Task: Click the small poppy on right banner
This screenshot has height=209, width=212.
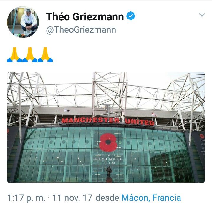Action: 202,136
